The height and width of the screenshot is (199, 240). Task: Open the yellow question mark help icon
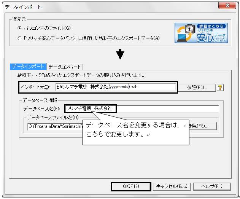[x=220, y=88]
